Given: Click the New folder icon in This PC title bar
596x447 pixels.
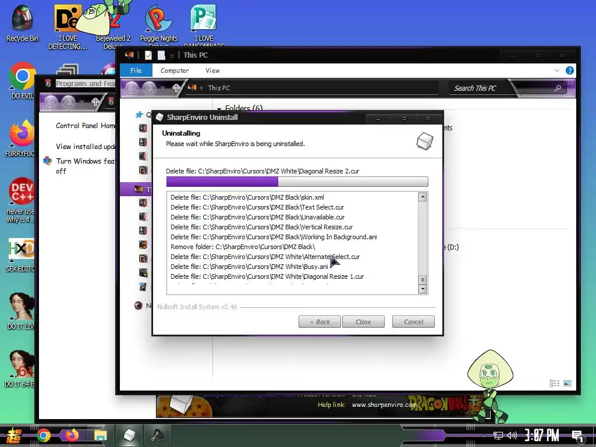Looking at the screenshot, I should [x=161, y=55].
